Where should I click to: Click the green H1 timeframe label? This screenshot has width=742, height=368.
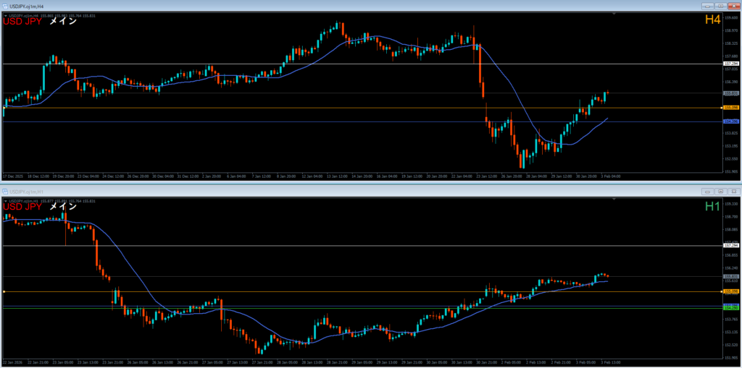click(712, 207)
